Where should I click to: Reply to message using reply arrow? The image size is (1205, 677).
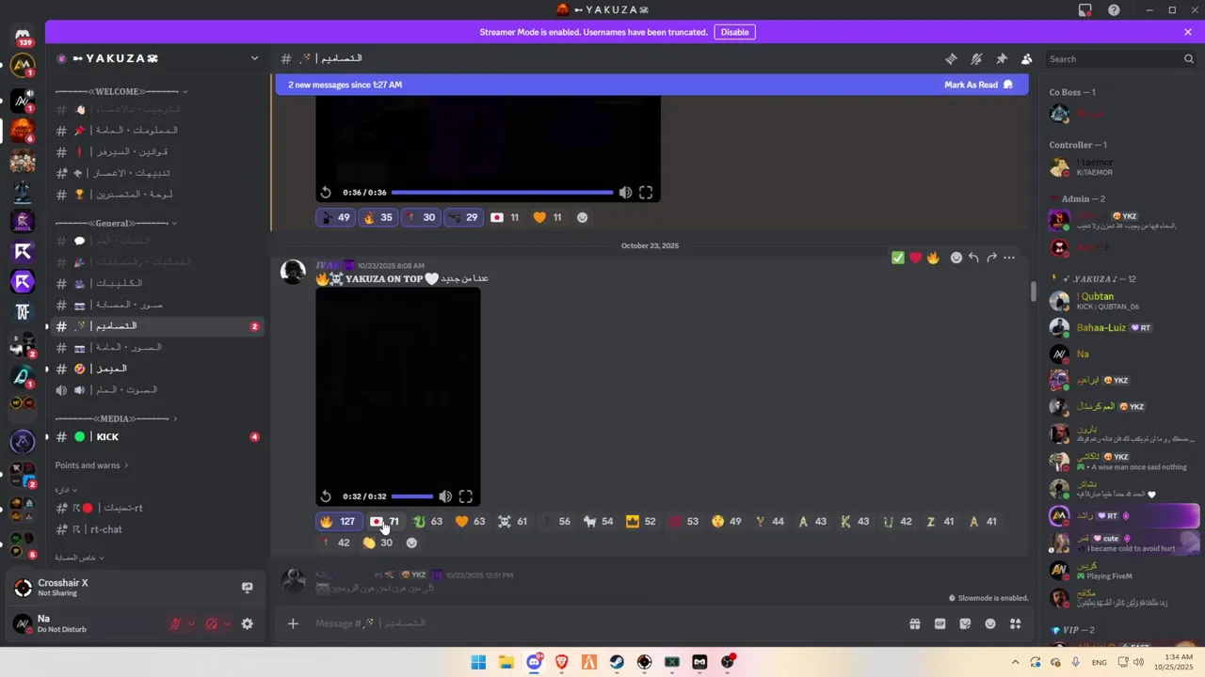tap(973, 258)
